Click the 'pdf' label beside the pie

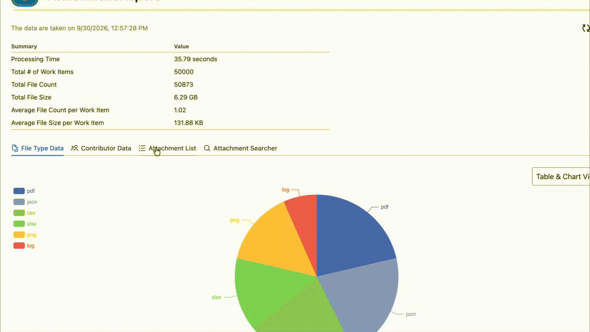pos(385,207)
